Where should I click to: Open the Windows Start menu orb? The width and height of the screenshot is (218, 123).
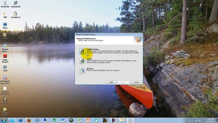[3, 120]
